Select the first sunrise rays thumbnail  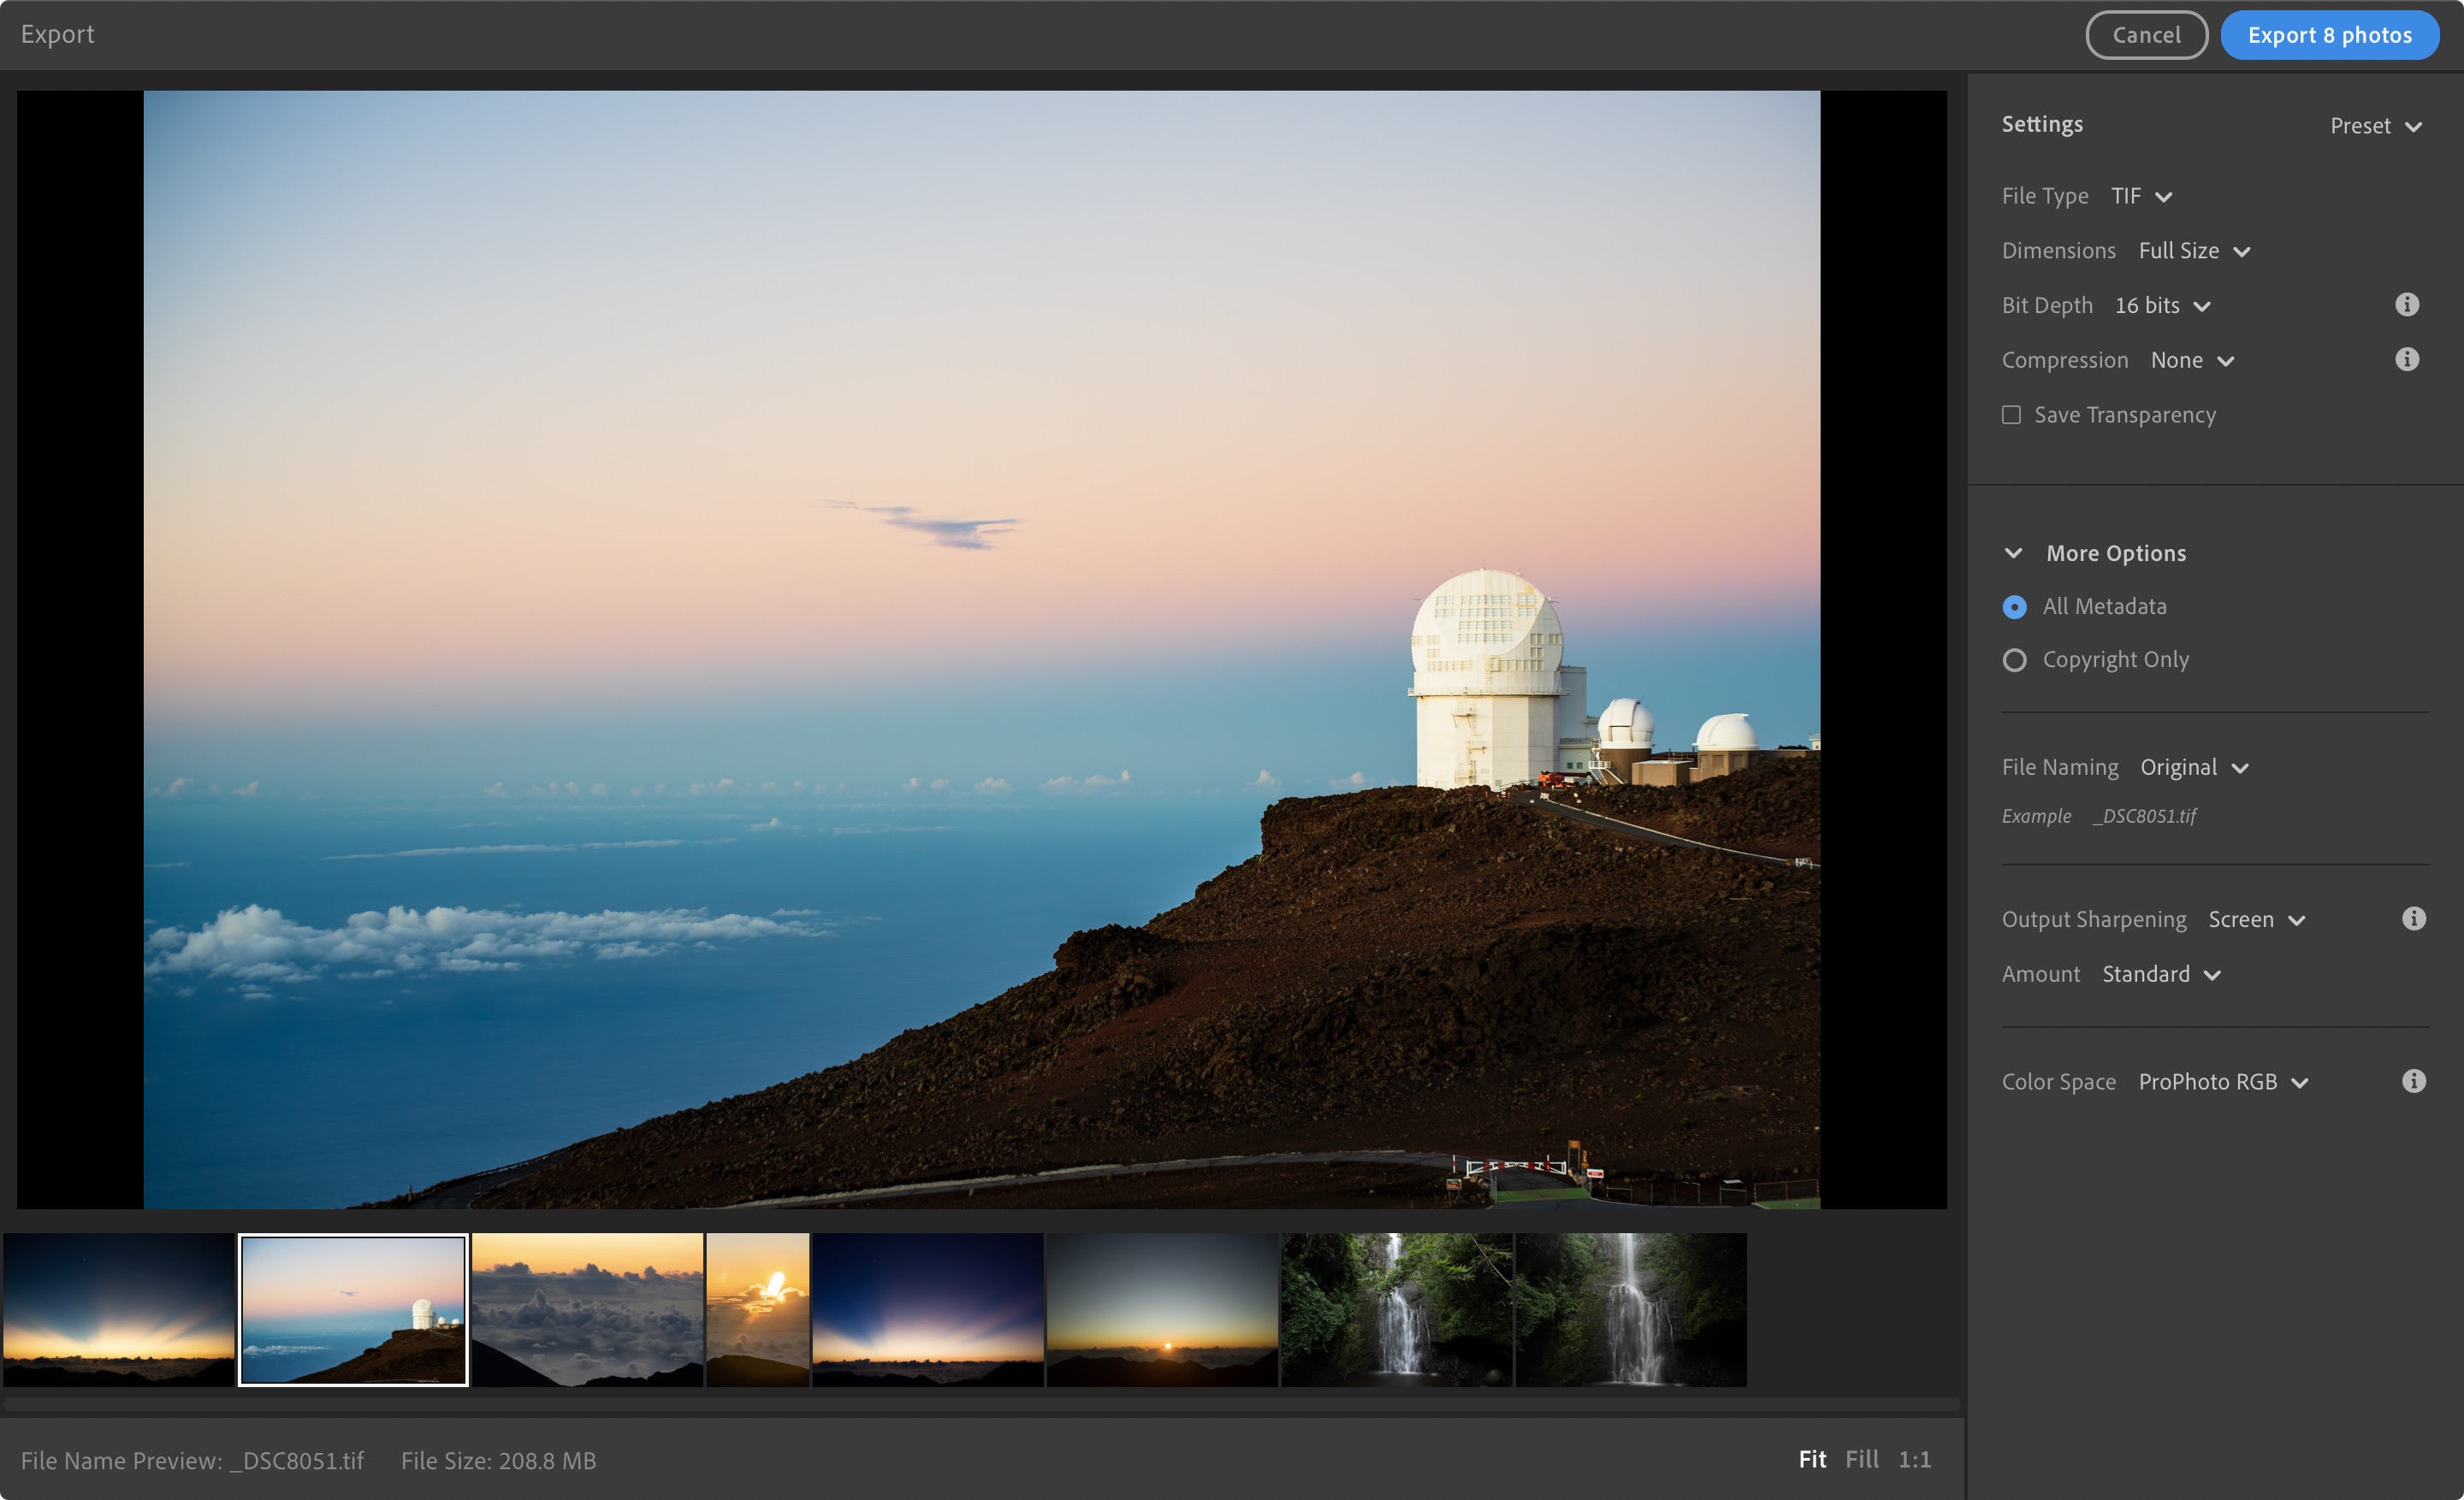point(118,1309)
